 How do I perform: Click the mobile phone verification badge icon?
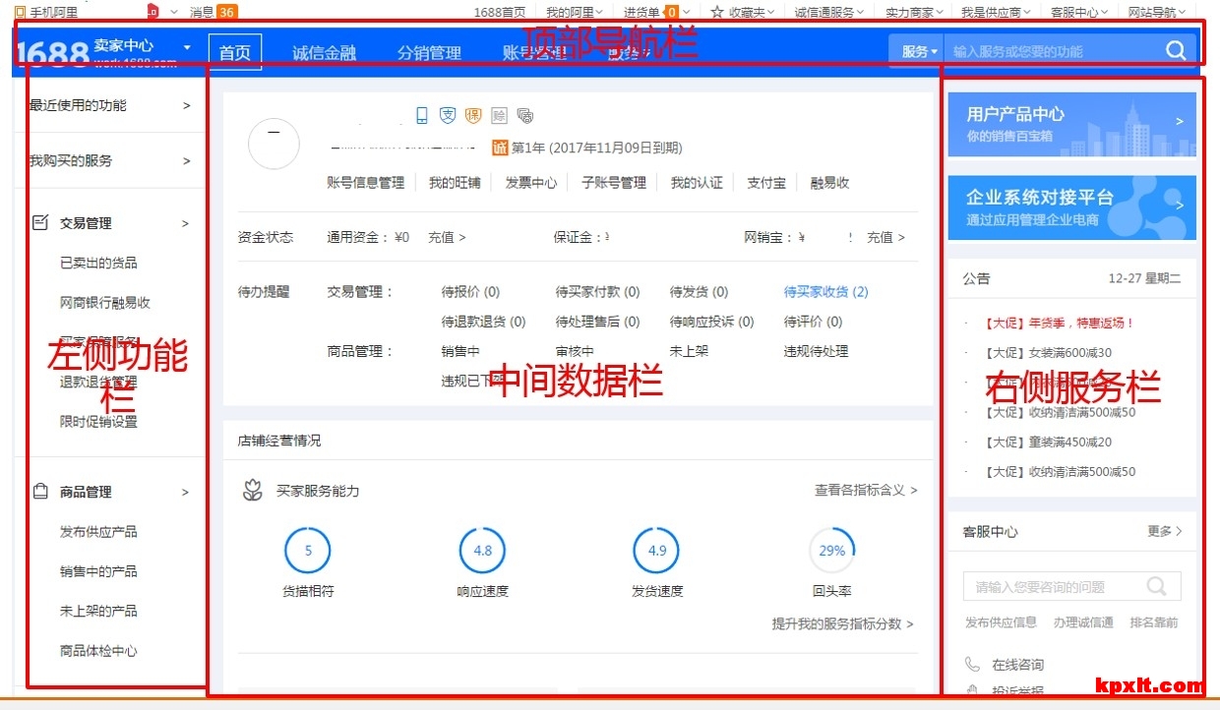(x=422, y=116)
